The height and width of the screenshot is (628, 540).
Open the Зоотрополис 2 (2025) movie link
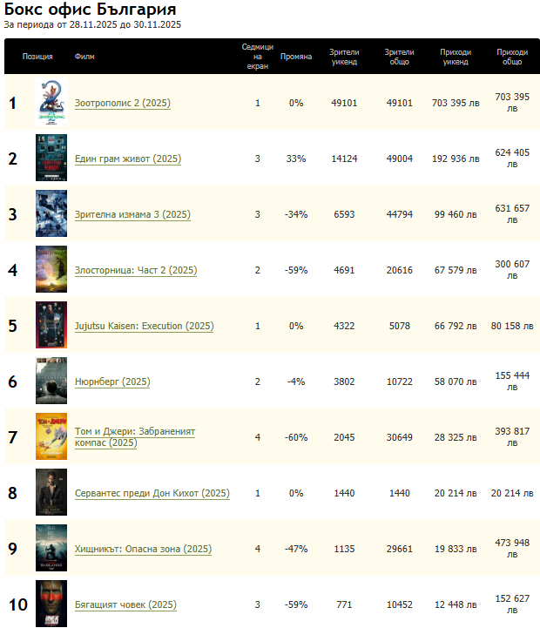pos(123,104)
